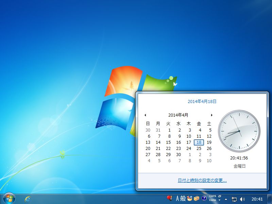Select April 15 in the calendar
272x204 pixels.
pos(168,142)
